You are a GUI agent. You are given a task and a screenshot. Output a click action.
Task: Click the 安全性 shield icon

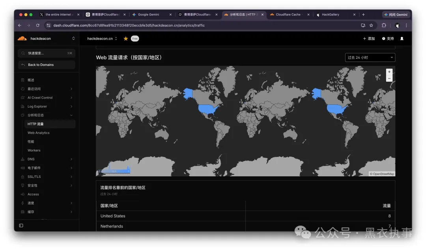(22, 186)
